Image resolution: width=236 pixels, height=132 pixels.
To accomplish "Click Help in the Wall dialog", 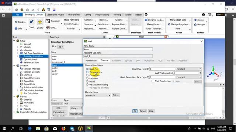I will click(x=151, y=111).
